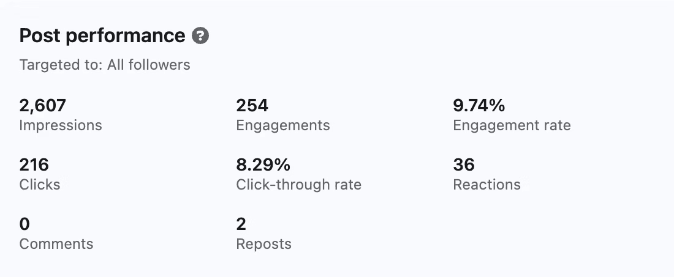This screenshot has height=277, width=674.
Task: Click the help question mark icon
Action: [200, 36]
